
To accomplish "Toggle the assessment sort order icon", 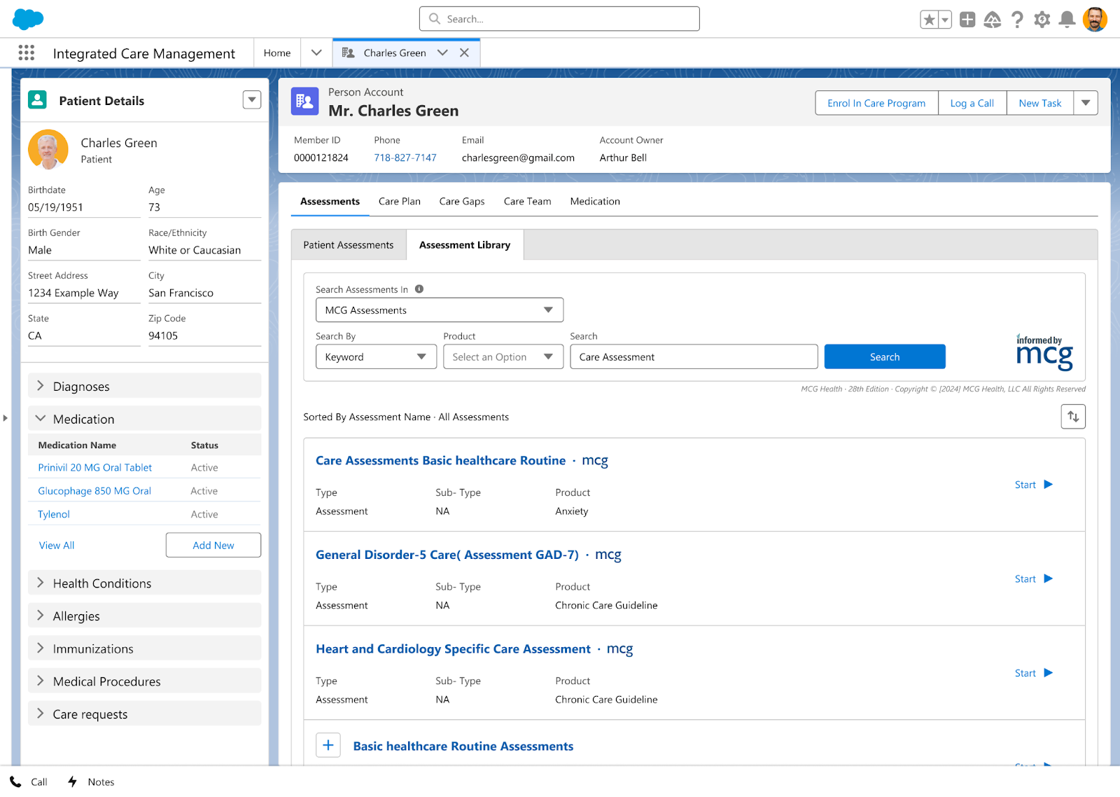I will click(x=1073, y=417).
